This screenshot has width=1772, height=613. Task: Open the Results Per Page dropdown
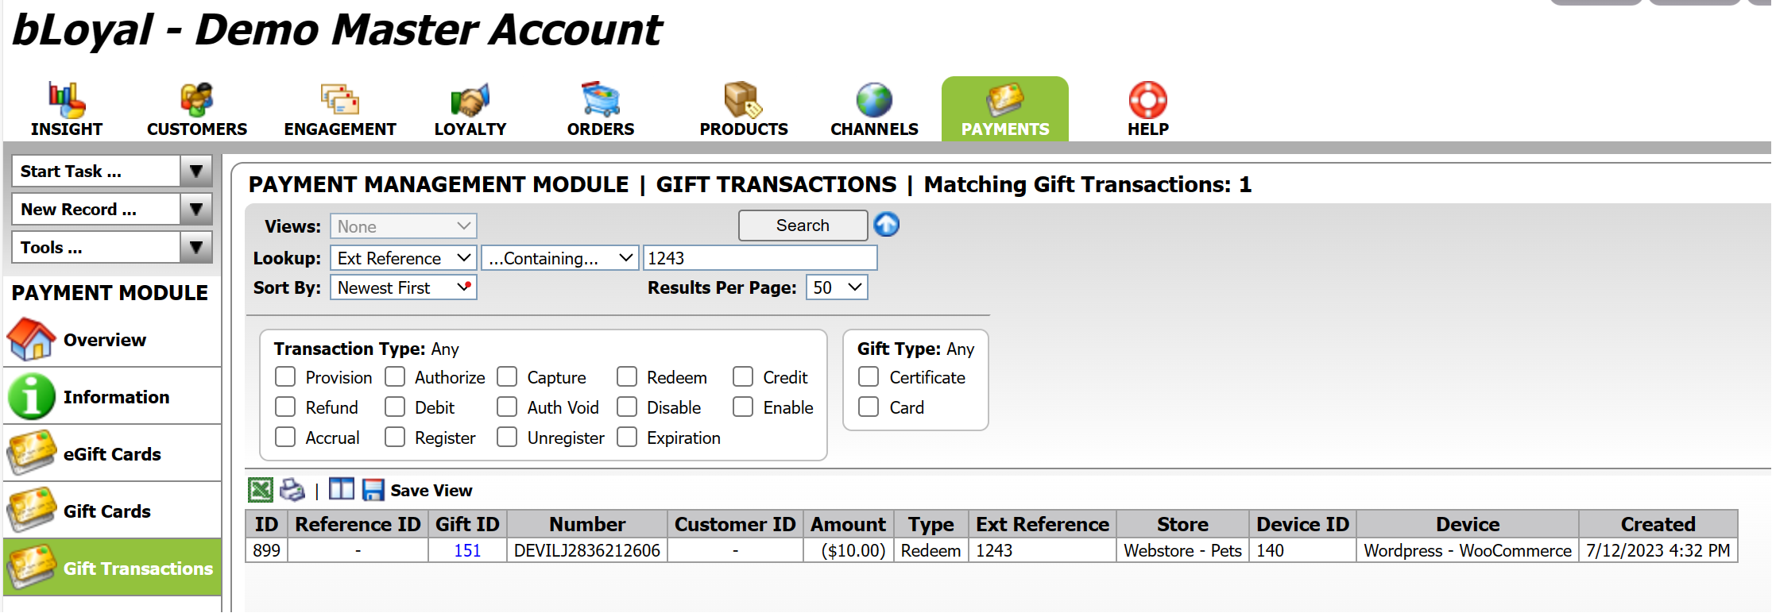837,287
